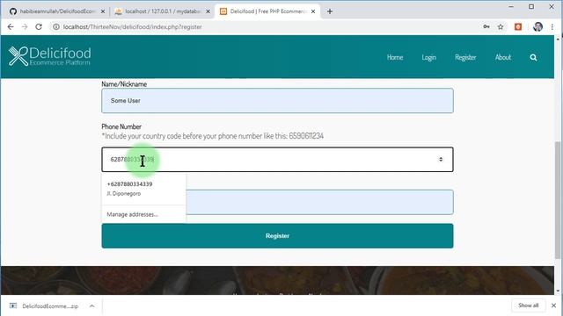Image resolution: width=563 pixels, height=316 pixels.
Task: Open the Chrome profile avatar
Action: click(537, 27)
